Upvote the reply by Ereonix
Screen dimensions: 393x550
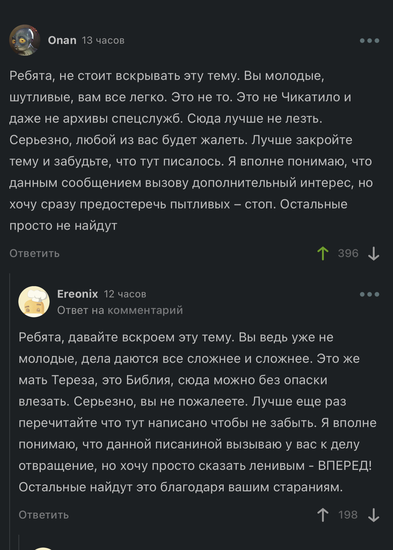[323, 515]
